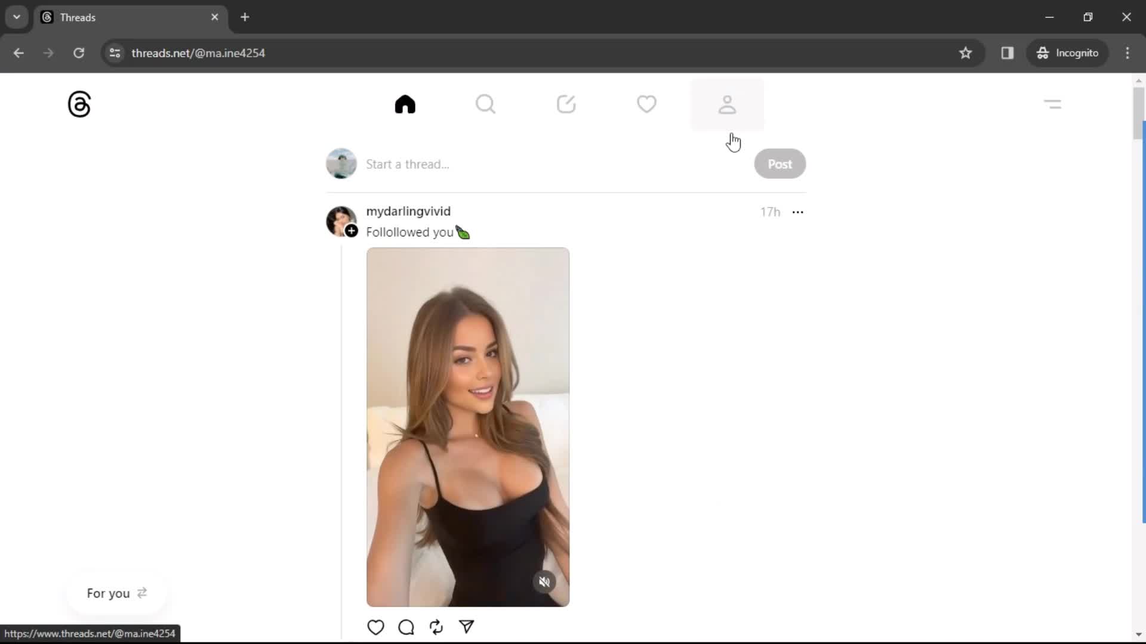
Task: Toggle mute on the video post
Action: [x=545, y=582]
